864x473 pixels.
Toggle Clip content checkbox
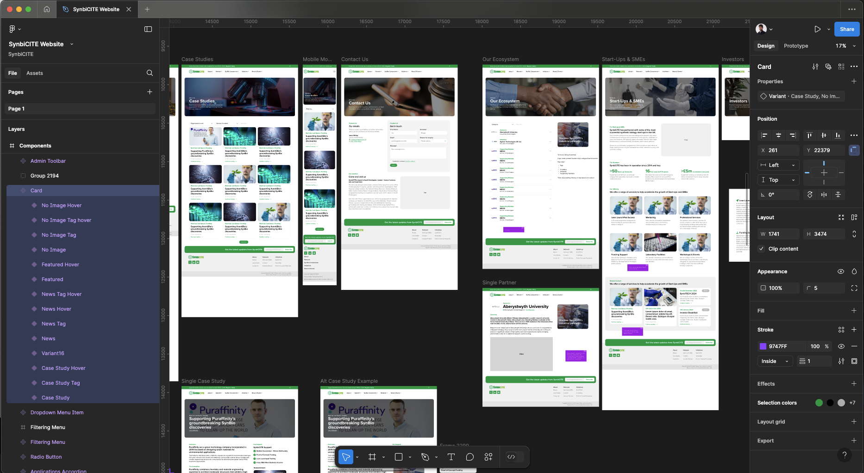[762, 249]
